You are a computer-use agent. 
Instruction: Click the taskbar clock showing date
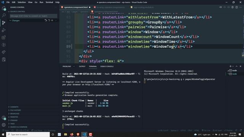(233, 134)
